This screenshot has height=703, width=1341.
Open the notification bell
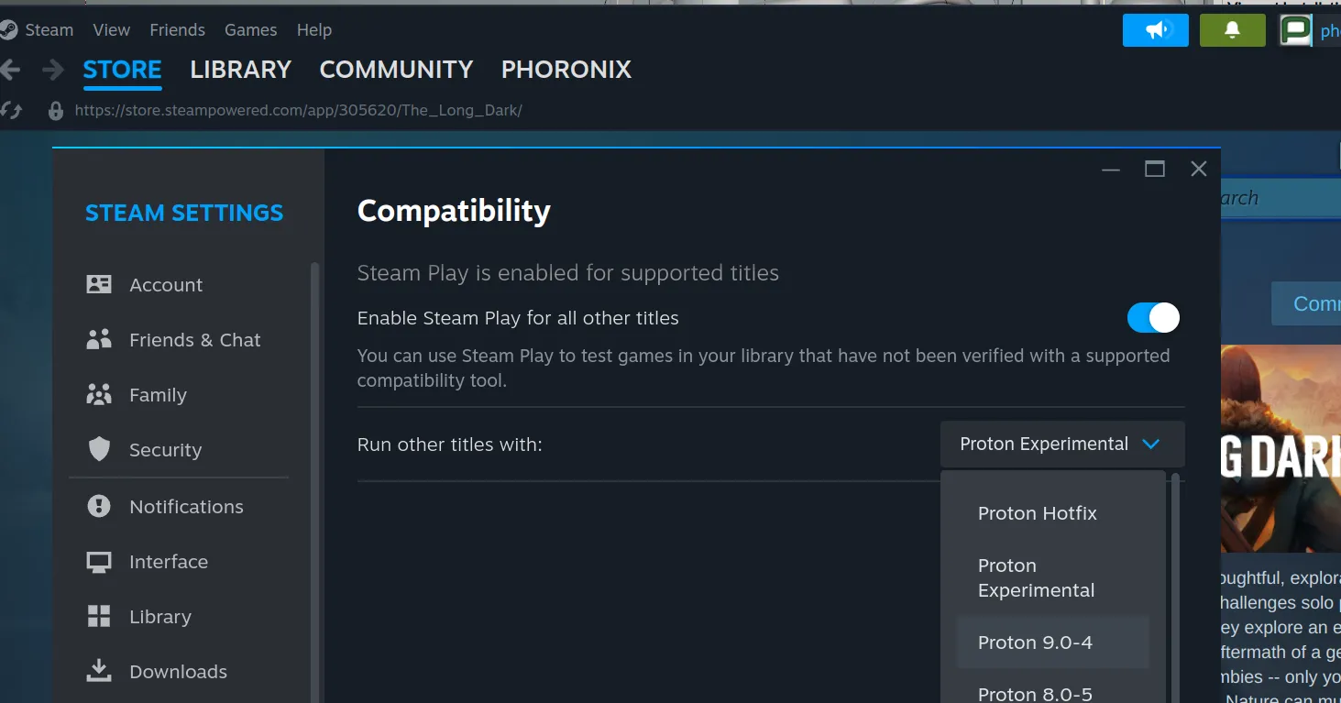(x=1232, y=30)
